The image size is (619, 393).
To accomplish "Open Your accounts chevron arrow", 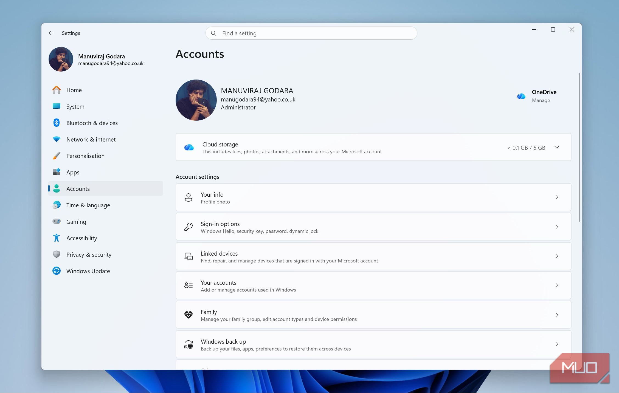I will (557, 285).
